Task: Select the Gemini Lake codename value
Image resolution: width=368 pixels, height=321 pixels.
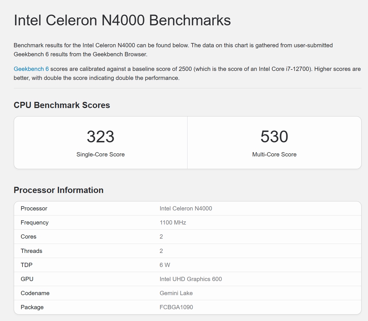Action: (176, 293)
